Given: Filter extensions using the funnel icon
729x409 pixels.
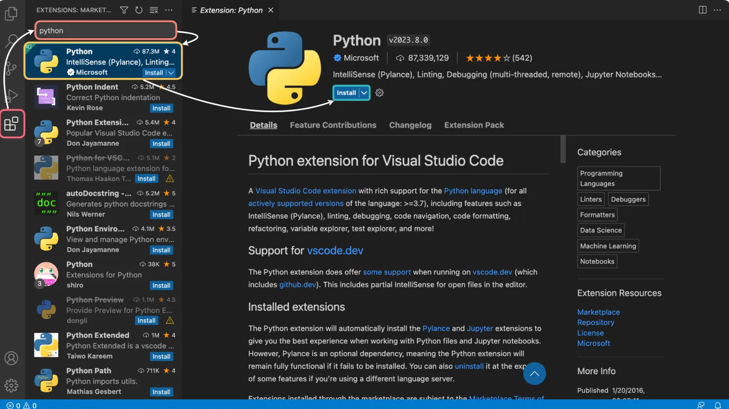Looking at the screenshot, I should [x=124, y=10].
